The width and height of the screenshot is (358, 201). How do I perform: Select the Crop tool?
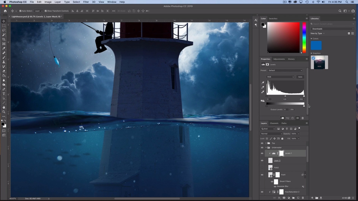4,39
